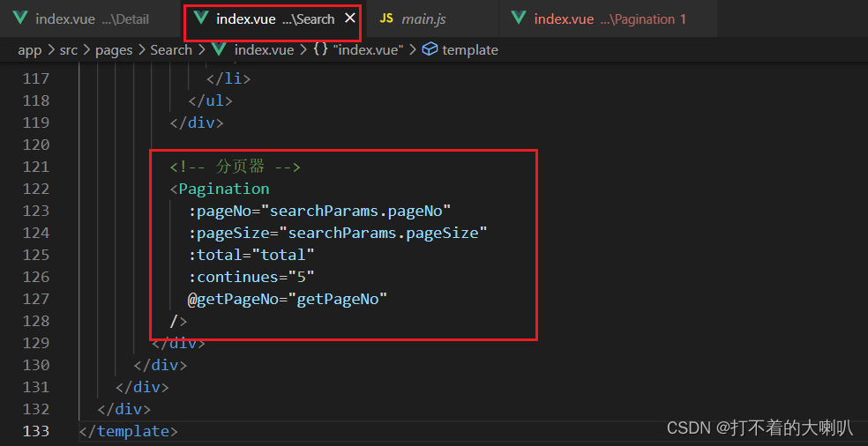
Task: Click the getPageNo event handler line
Action: (x=288, y=300)
